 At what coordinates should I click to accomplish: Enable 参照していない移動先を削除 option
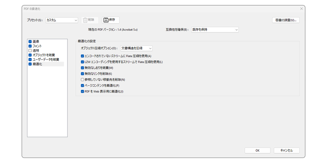click(82, 80)
